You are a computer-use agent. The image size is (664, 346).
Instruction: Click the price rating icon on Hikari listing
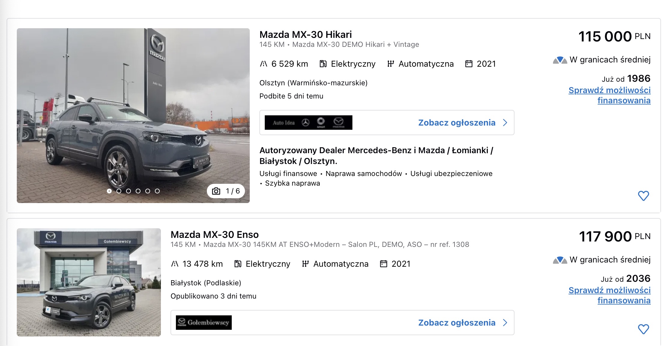click(560, 60)
